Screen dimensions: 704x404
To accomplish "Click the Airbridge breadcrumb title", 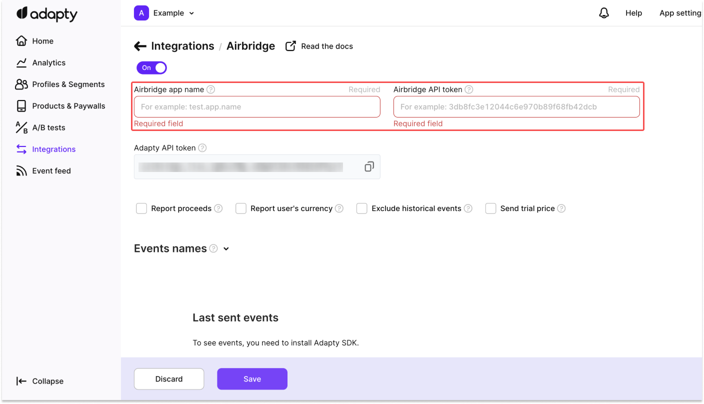I will click(x=250, y=46).
